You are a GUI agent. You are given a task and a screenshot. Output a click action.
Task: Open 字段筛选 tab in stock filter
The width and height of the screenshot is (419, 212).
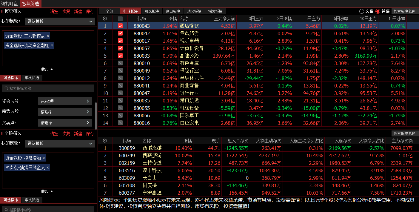32,200
